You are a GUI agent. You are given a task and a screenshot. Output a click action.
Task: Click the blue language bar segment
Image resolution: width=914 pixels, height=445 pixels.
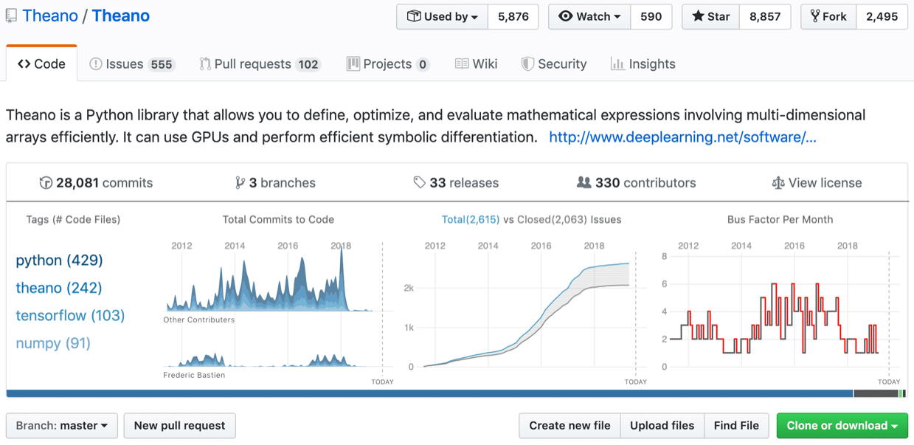(x=430, y=394)
